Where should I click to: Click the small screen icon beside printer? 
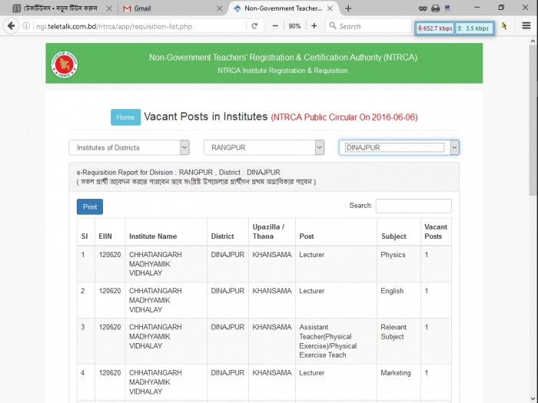coord(447,8)
